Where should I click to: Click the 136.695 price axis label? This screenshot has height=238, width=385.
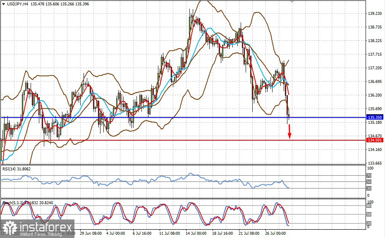(x=375, y=82)
